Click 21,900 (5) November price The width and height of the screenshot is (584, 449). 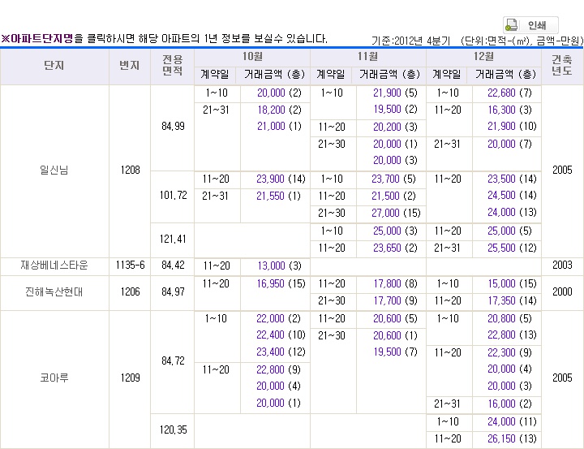pos(395,93)
